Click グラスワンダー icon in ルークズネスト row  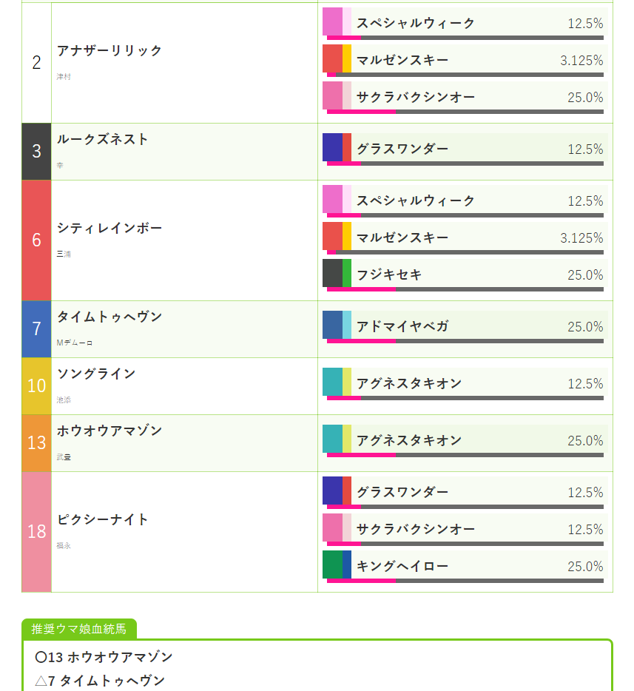tap(337, 147)
